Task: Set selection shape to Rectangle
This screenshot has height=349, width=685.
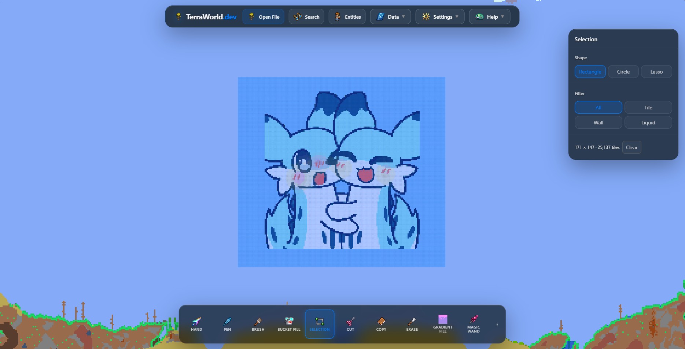Action: tap(590, 72)
